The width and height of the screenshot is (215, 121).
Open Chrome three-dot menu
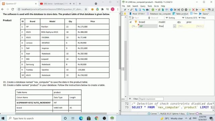[118, 9]
